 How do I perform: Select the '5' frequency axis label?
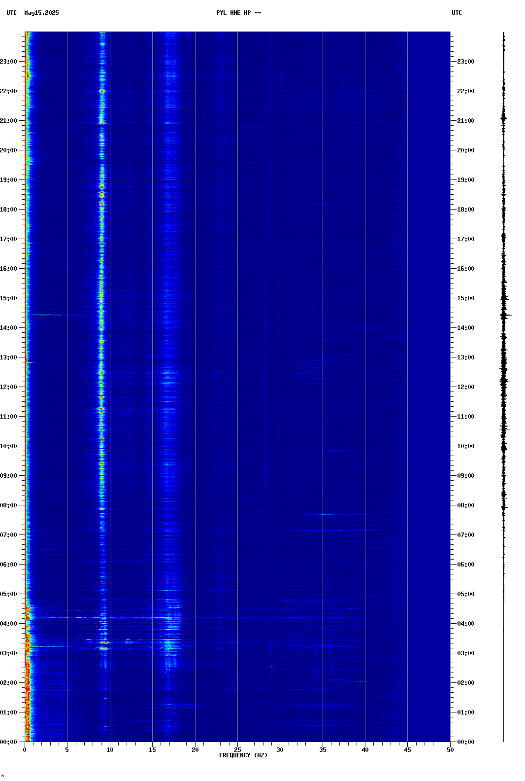coord(67,750)
